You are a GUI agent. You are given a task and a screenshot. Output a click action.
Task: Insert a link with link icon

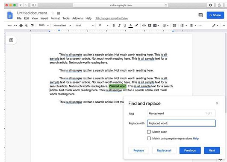click(144, 26)
